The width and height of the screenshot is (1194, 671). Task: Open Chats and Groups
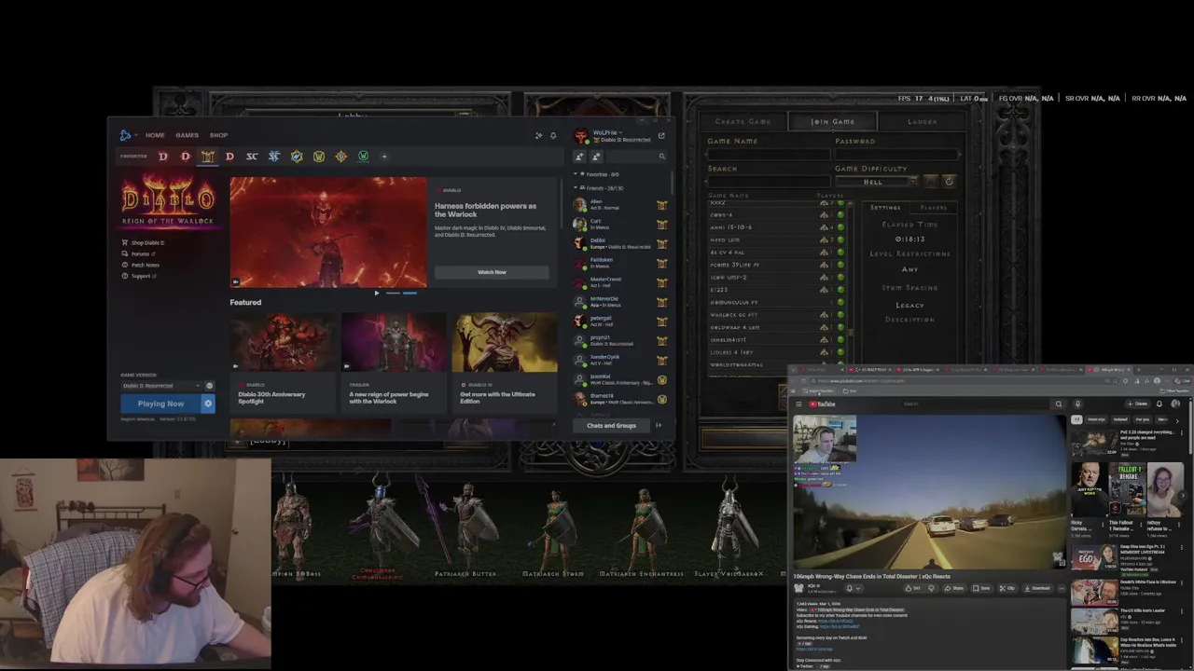tap(611, 425)
